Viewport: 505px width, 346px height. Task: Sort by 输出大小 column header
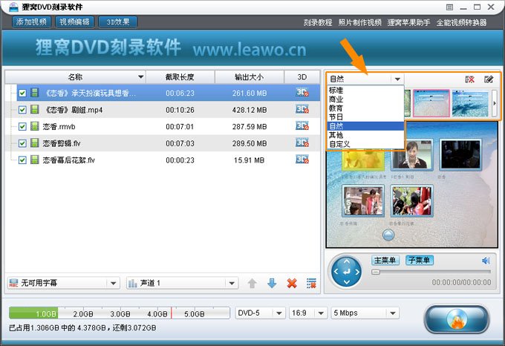(249, 77)
